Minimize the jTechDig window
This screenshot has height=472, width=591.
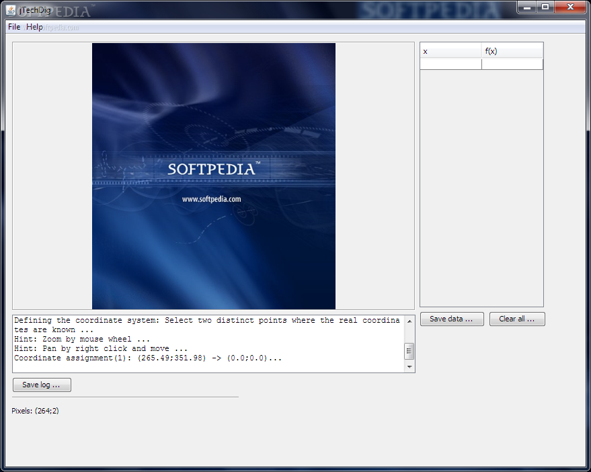tap(527, 7)
